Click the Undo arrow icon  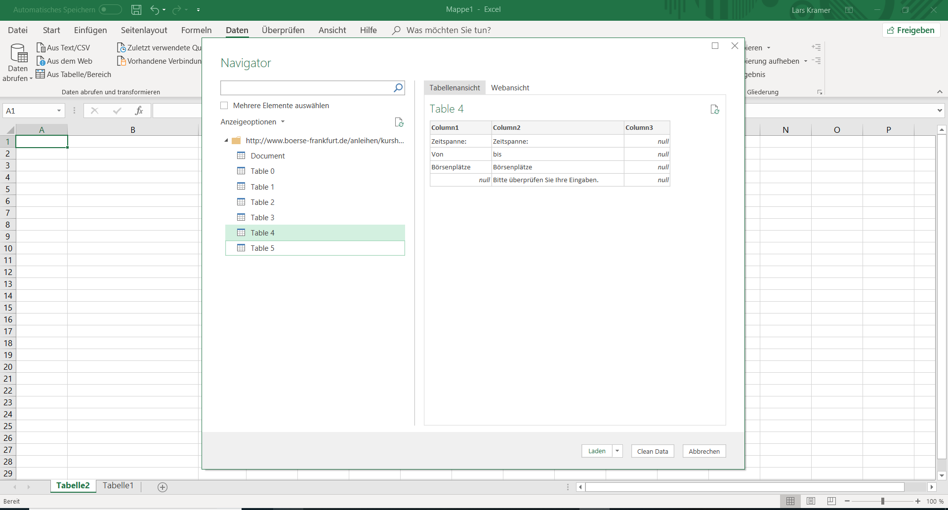pyautogui.click(x=155, y=9)
